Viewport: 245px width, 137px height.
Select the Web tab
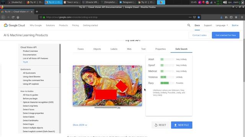click(x=129, y=49)
